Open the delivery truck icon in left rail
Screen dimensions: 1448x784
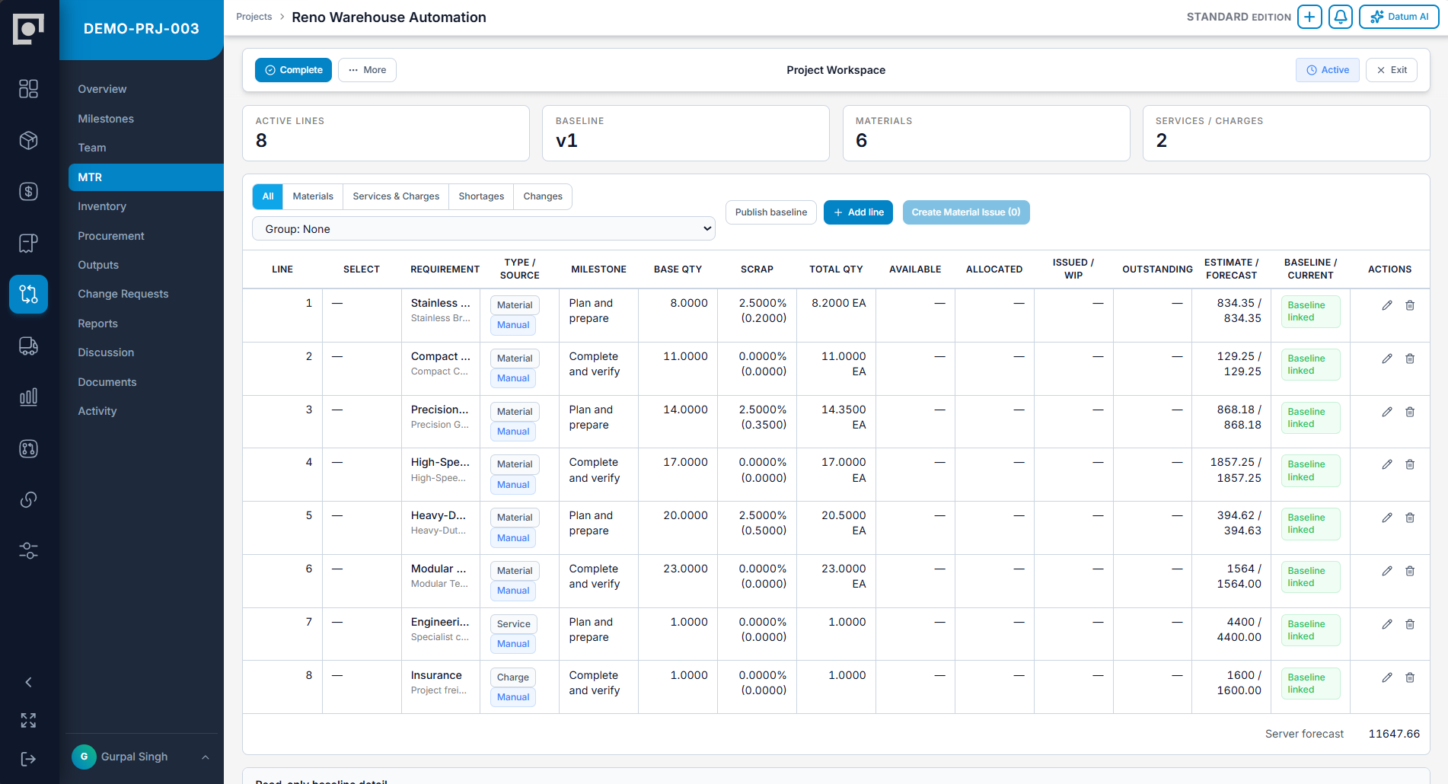(28, 346)
